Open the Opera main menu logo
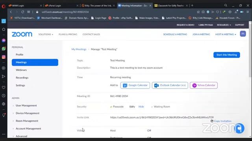 [4, 6]
